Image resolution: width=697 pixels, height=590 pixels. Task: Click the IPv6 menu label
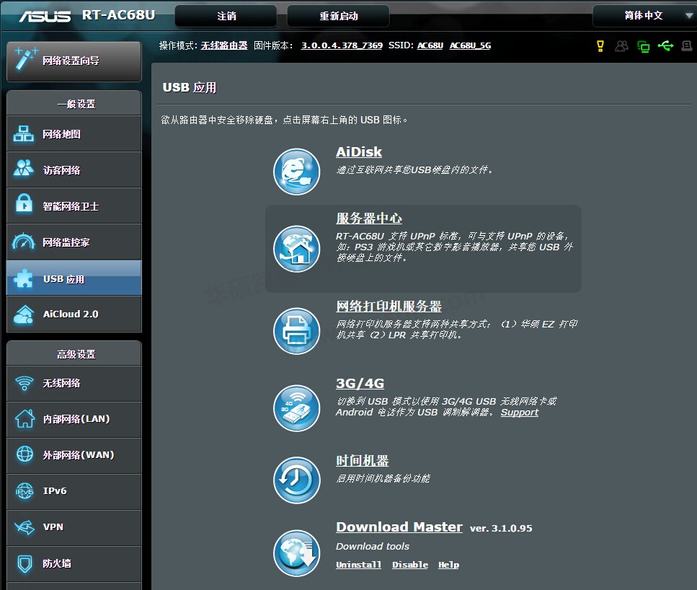click(55, 490)
